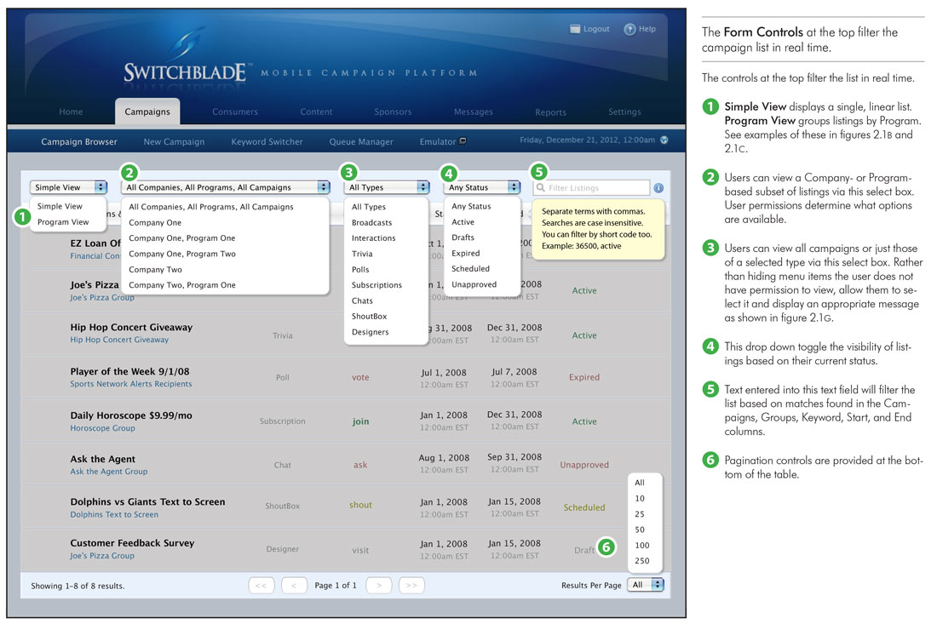Go to first page with << button
The image size is (937, 624).
[x=261, y=586]
